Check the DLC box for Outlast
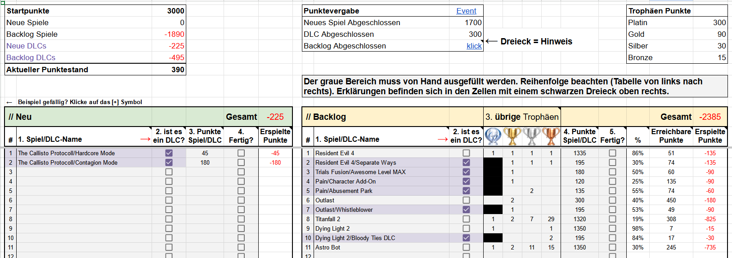 point(466,200)
